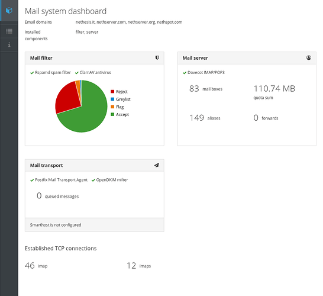Viewport: 323px width, 296px height.
Task: Click the green Accept slice of pie chart
Action: click(x=91, y=115)
